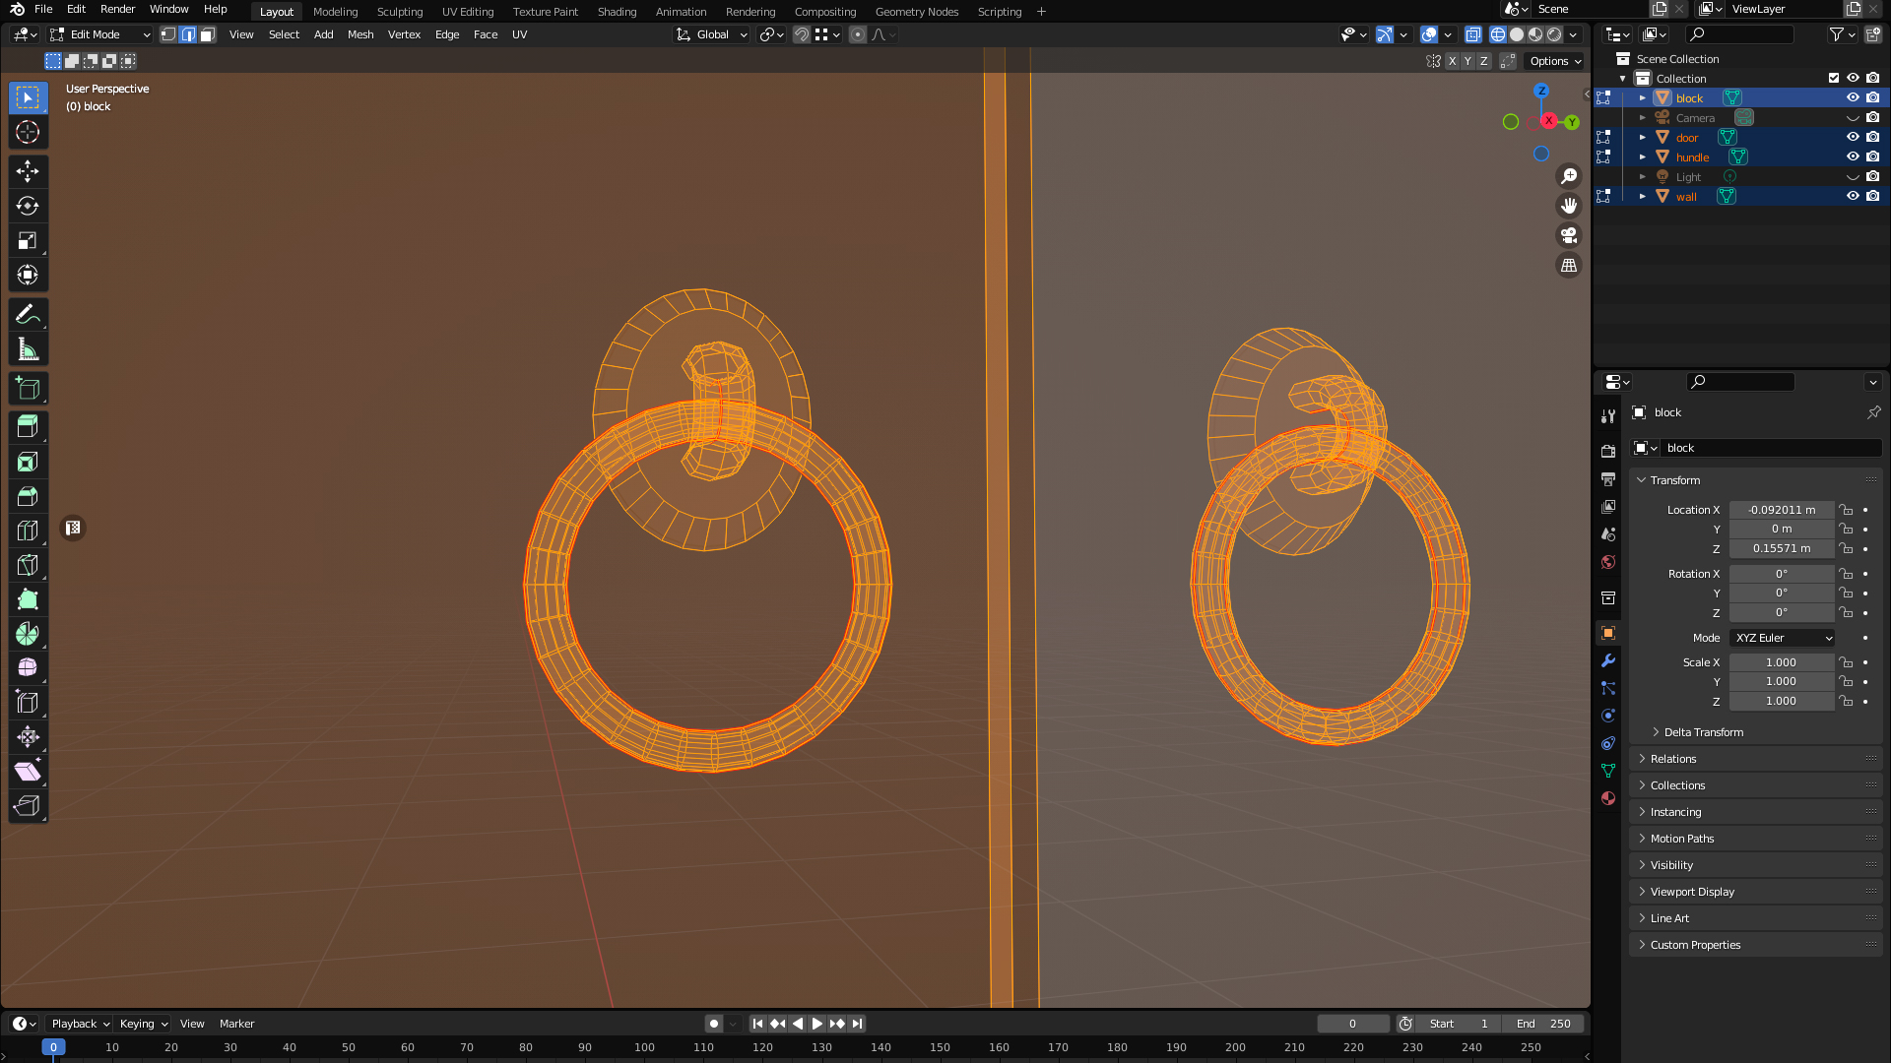1891x1063 pixels.
Task: Open the Edit Mode dropdown
Action: point(100,34)
